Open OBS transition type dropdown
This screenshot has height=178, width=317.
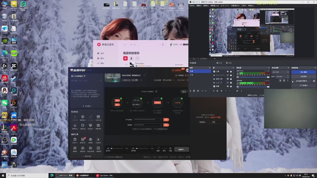281,72
